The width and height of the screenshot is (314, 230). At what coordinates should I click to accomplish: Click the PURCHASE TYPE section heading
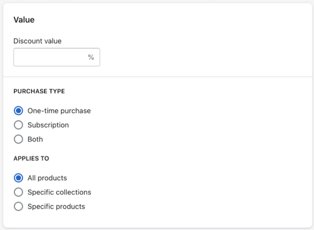(39, 91)
